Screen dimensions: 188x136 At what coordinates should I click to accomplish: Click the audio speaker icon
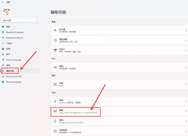[55, 67]
